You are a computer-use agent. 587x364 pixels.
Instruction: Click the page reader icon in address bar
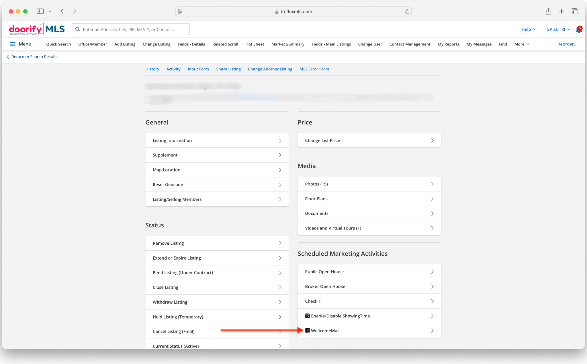pyautogui.click(x=180, y=12)
